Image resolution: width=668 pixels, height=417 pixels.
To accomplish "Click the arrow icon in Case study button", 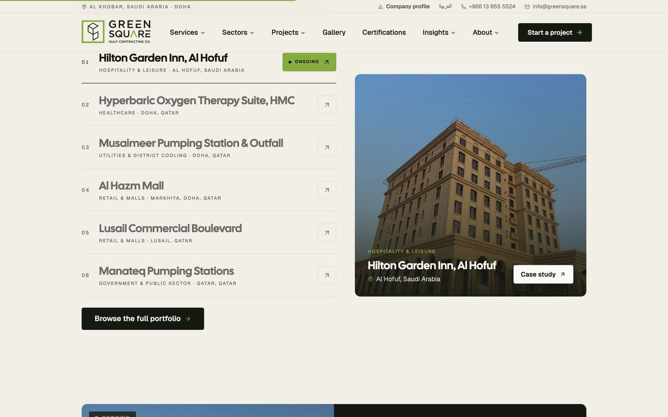I will 562,274.
